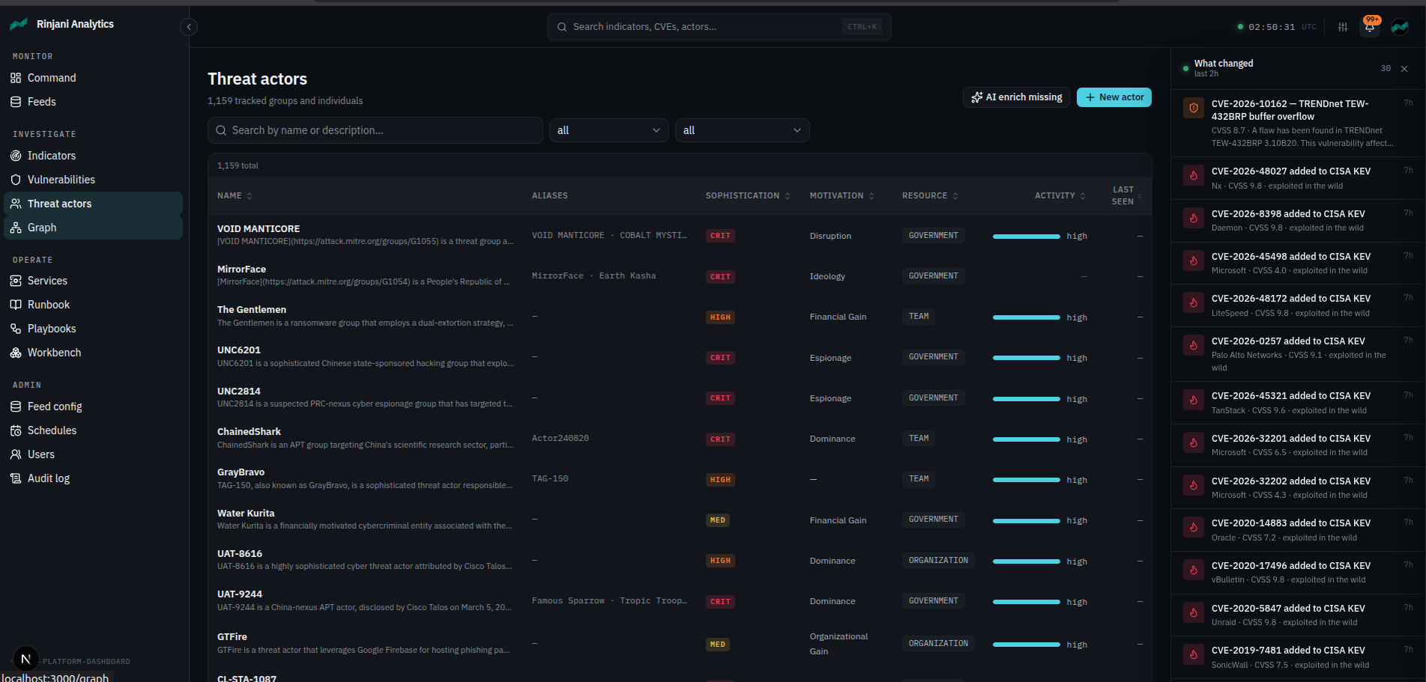The height and width of the screenshot is (682, 1426).
Task: Click shield icon beside CVE-2026-10162
Action: (1194, 108)
